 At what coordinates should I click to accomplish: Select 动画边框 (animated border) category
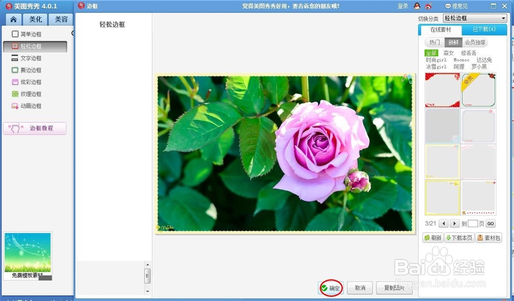31,106
